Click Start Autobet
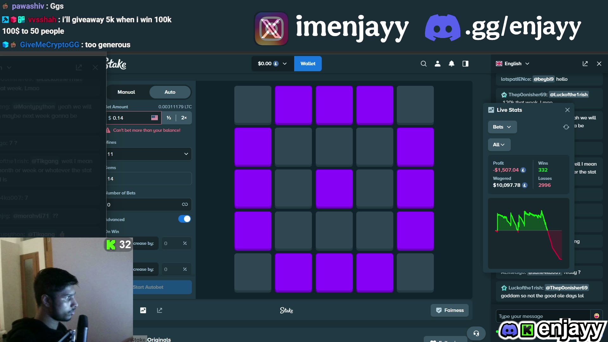This screenshot has height=342, width=608. coord(162,287)
